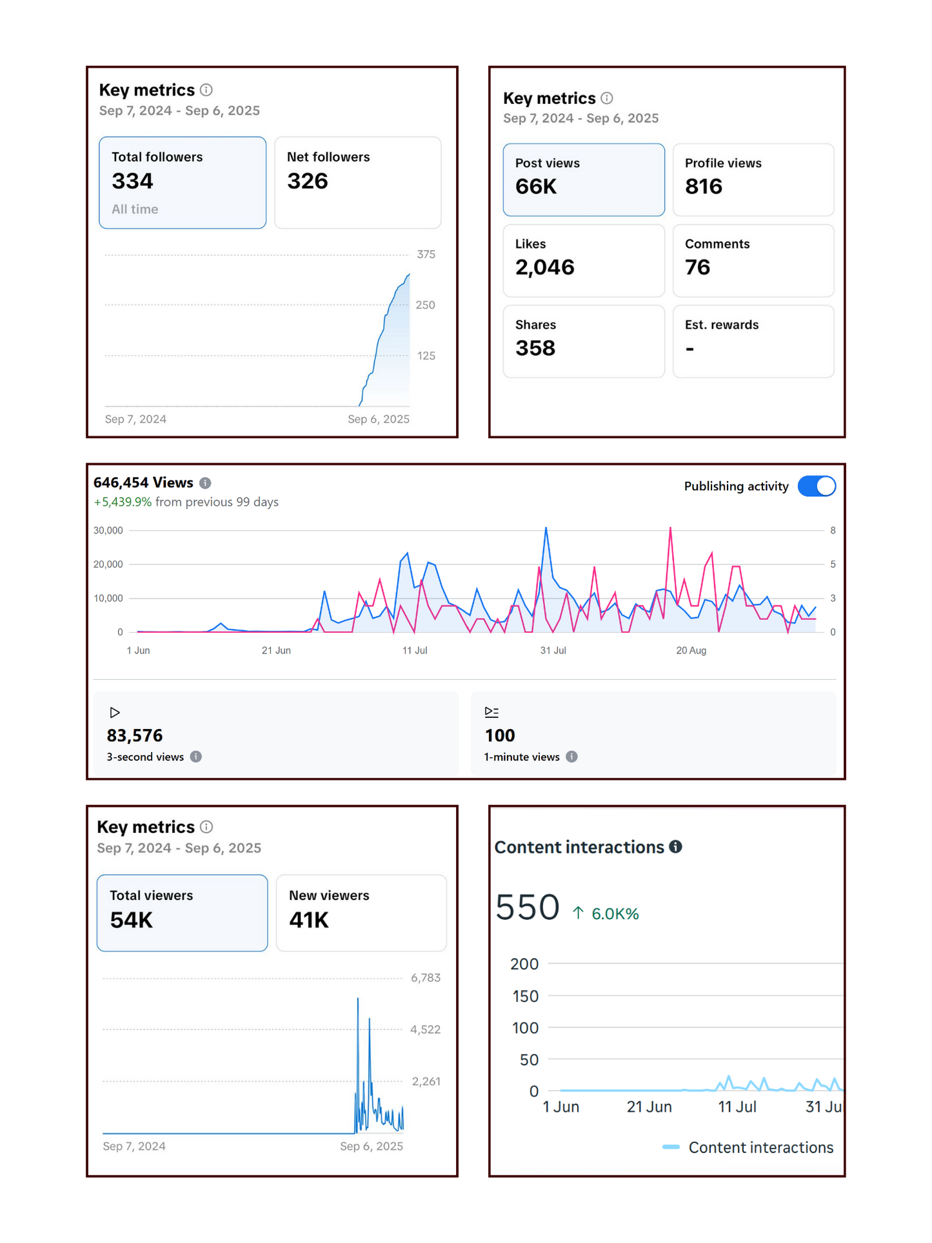The width and height of the screenshot is (932, 1243).
Task: Select the Total viewers metric card
Action: [x=182, y=913]
